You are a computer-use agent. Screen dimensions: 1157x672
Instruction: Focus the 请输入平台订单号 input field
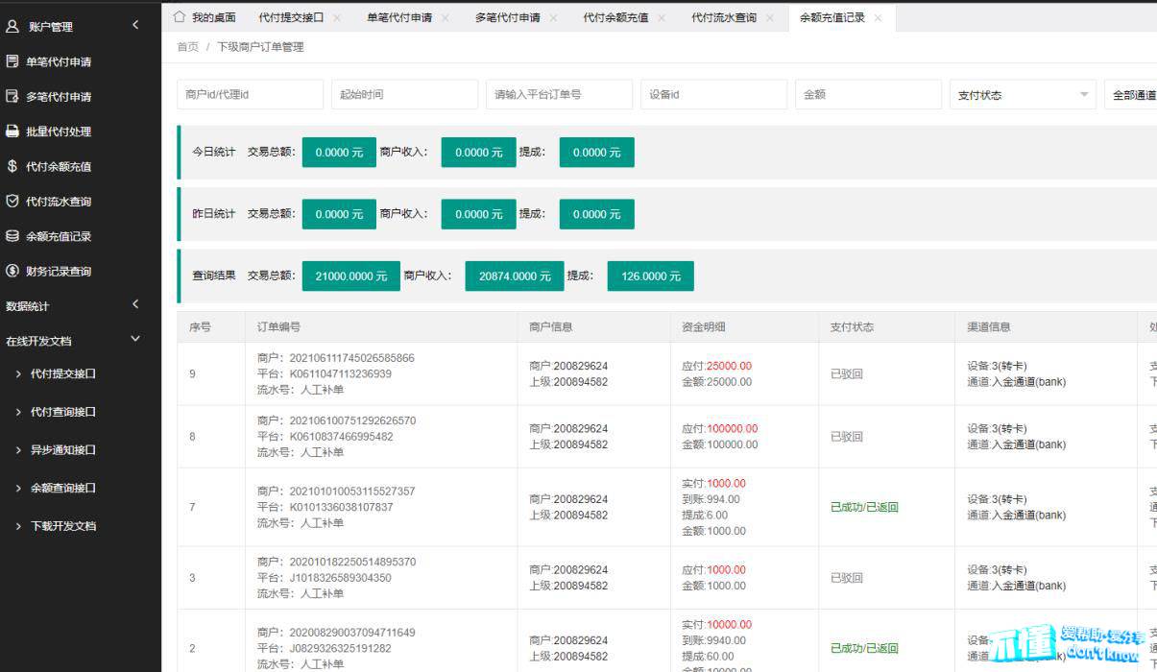[559, 95]
